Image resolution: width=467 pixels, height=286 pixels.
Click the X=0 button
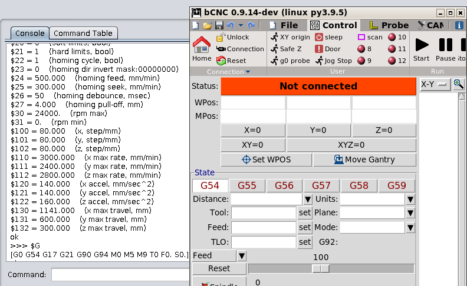click(252, 130)
